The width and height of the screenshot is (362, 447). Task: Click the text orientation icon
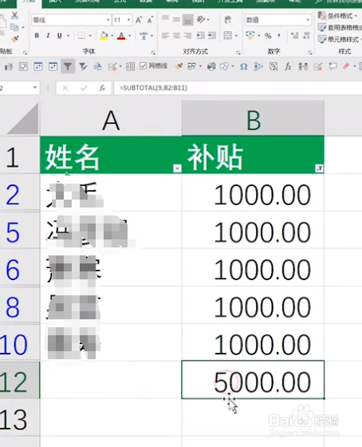pyautogui.click(x=201, y=19)
